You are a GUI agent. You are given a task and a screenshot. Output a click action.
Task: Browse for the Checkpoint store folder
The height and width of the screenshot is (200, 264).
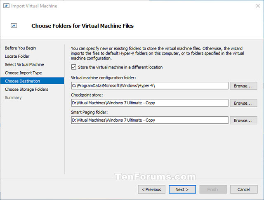pyautogui.click(x=243, y=103)
